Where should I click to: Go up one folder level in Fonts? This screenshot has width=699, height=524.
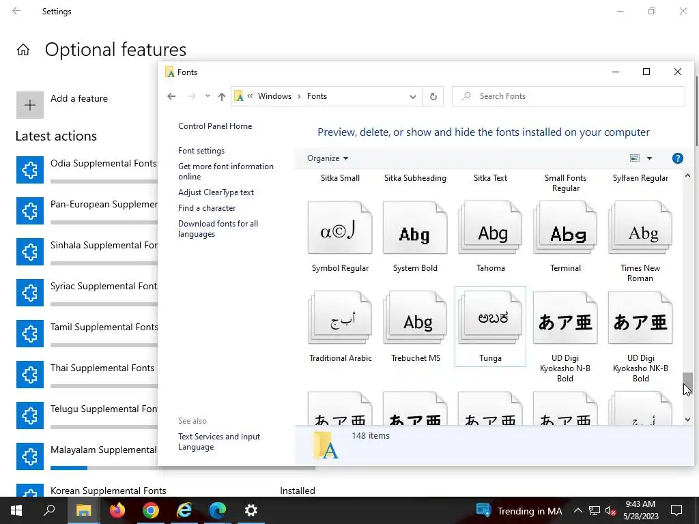(222, 96)
